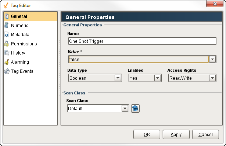Viewport: 226px width, 146px height.
Task: Click the Tag Events gear icon
Action: [7, 71]
